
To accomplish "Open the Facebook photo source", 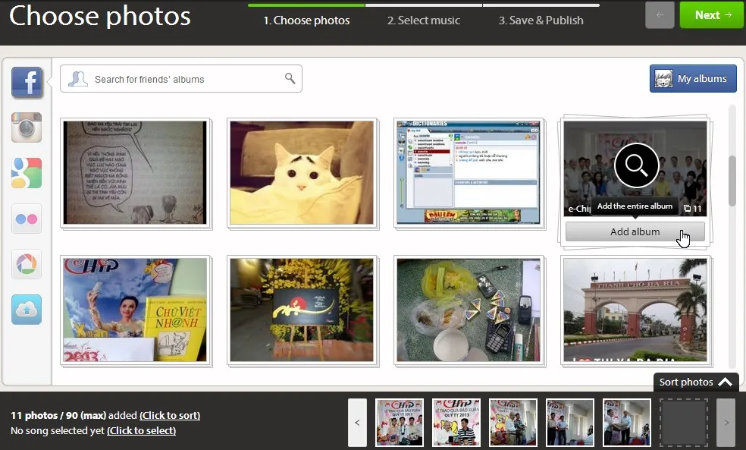I will click(27, 81).
